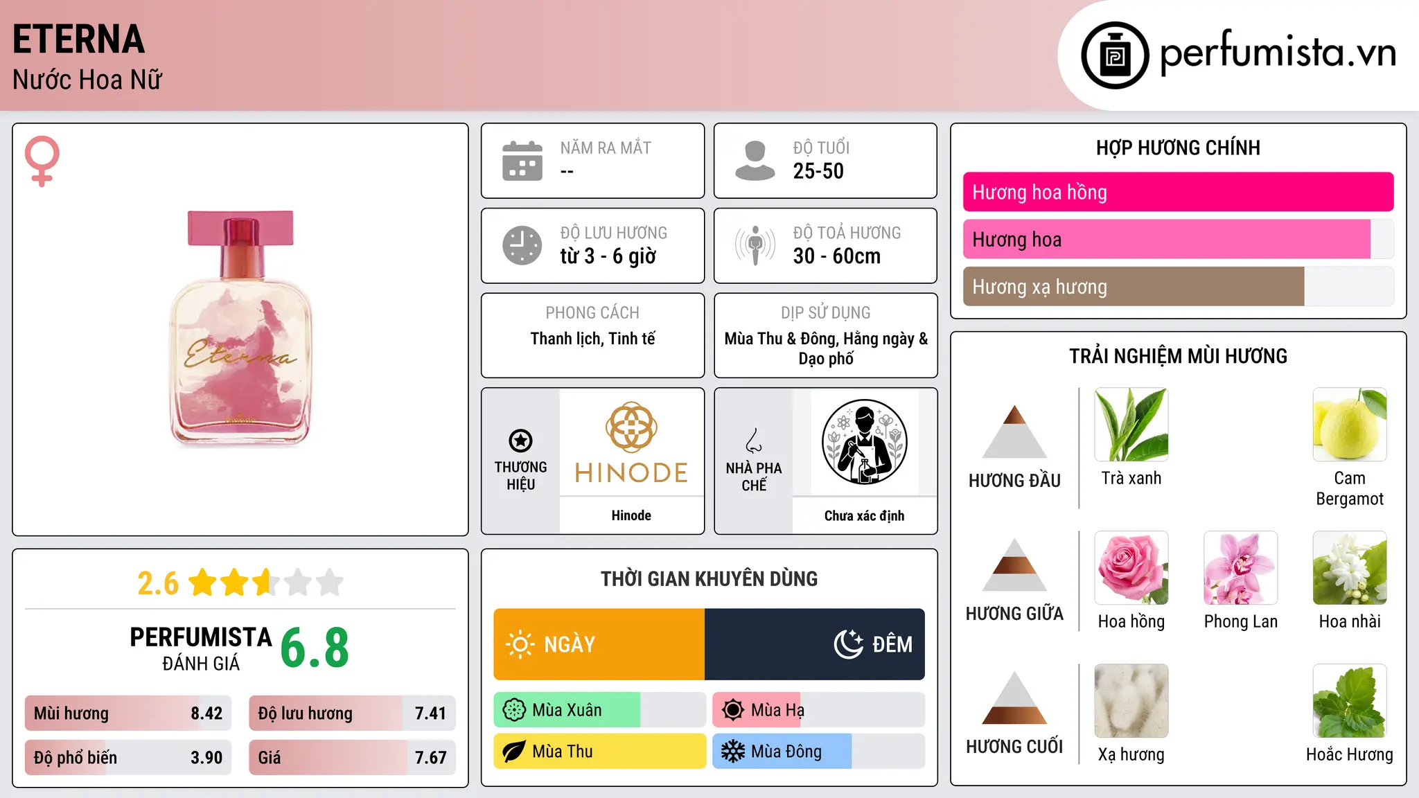This screenshot has height=798, width=1419.
Task: Click the Hợp hương chính heading
Action: point(1178,148)
